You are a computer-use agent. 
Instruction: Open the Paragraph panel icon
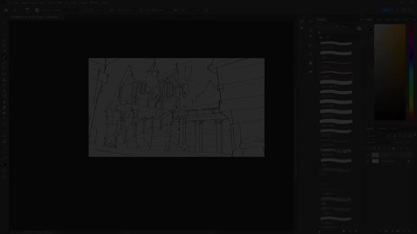click(310, 36)
